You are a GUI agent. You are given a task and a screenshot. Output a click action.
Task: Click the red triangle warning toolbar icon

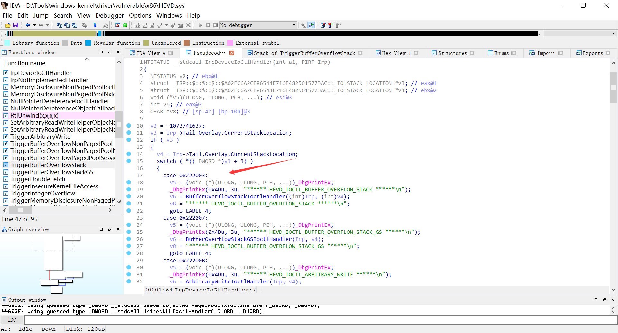[118, 25]
